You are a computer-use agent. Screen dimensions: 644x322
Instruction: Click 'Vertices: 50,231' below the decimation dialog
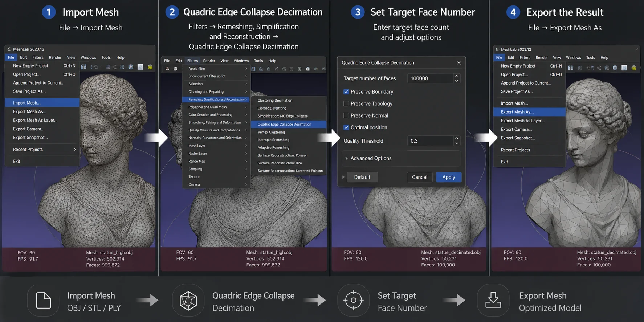439,258
